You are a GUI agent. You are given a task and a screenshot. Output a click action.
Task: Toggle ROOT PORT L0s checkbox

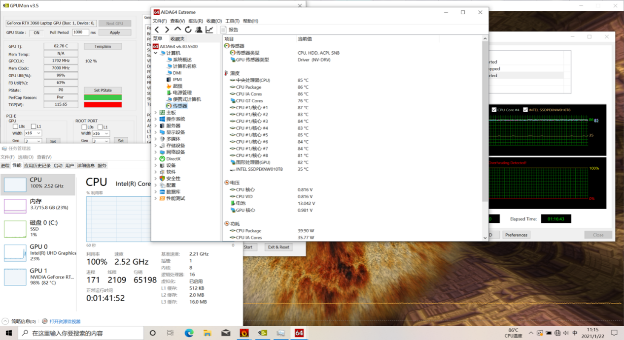coord(84,127)
